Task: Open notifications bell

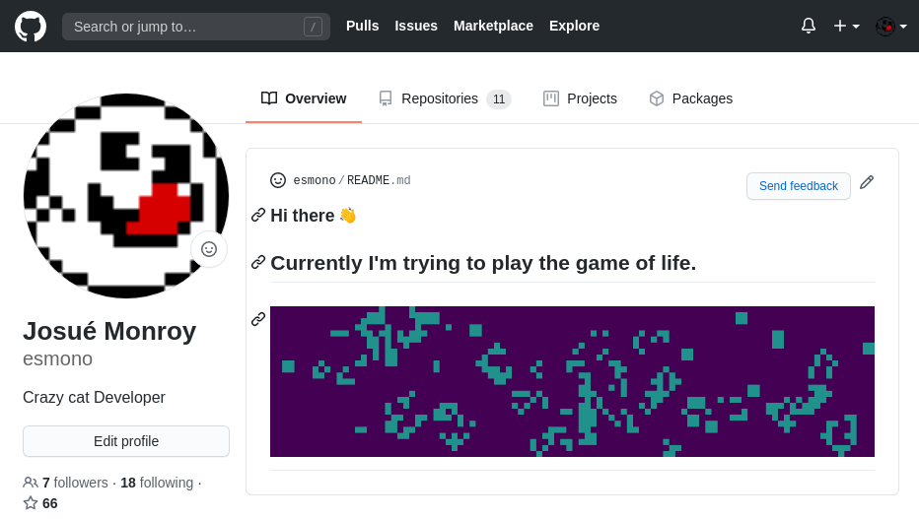Action: (x=809, y=26)
